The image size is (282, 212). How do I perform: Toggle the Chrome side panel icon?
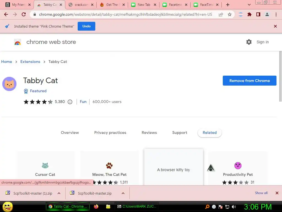[258, 14]
